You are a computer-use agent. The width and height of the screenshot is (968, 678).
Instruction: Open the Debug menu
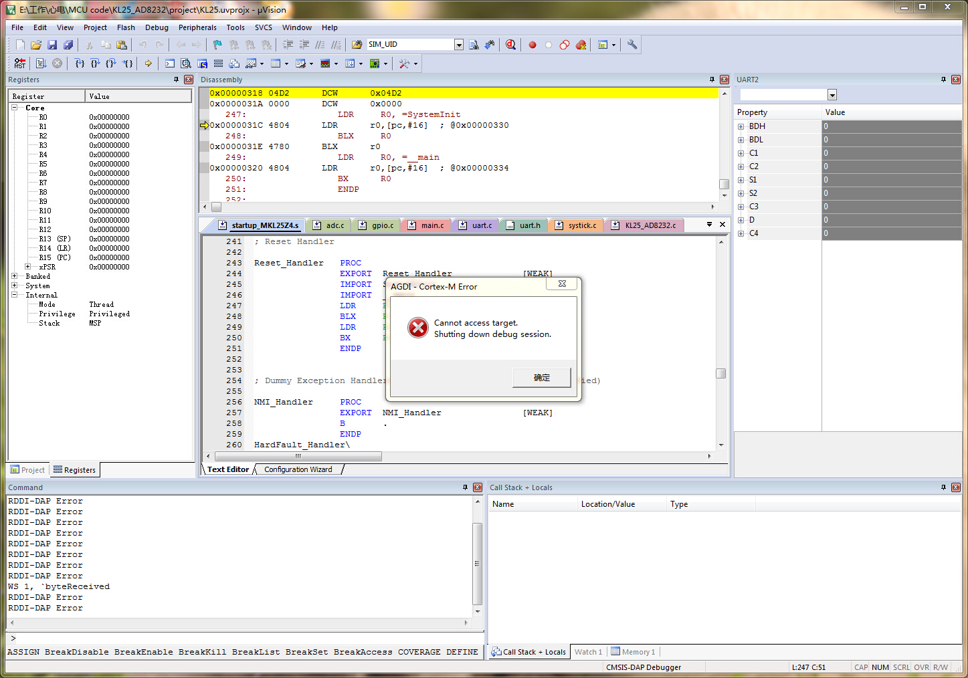click(x=157, y=27)
